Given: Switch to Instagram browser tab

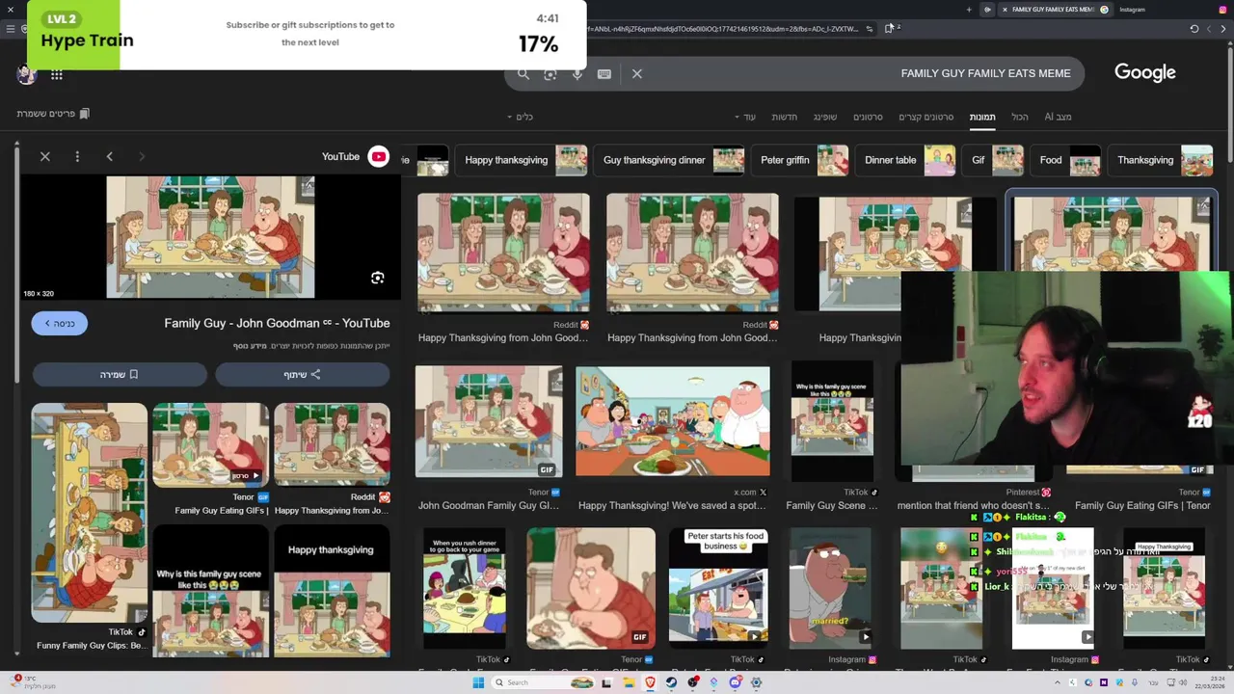Looking at the screenshot, I should (1132, 10).
